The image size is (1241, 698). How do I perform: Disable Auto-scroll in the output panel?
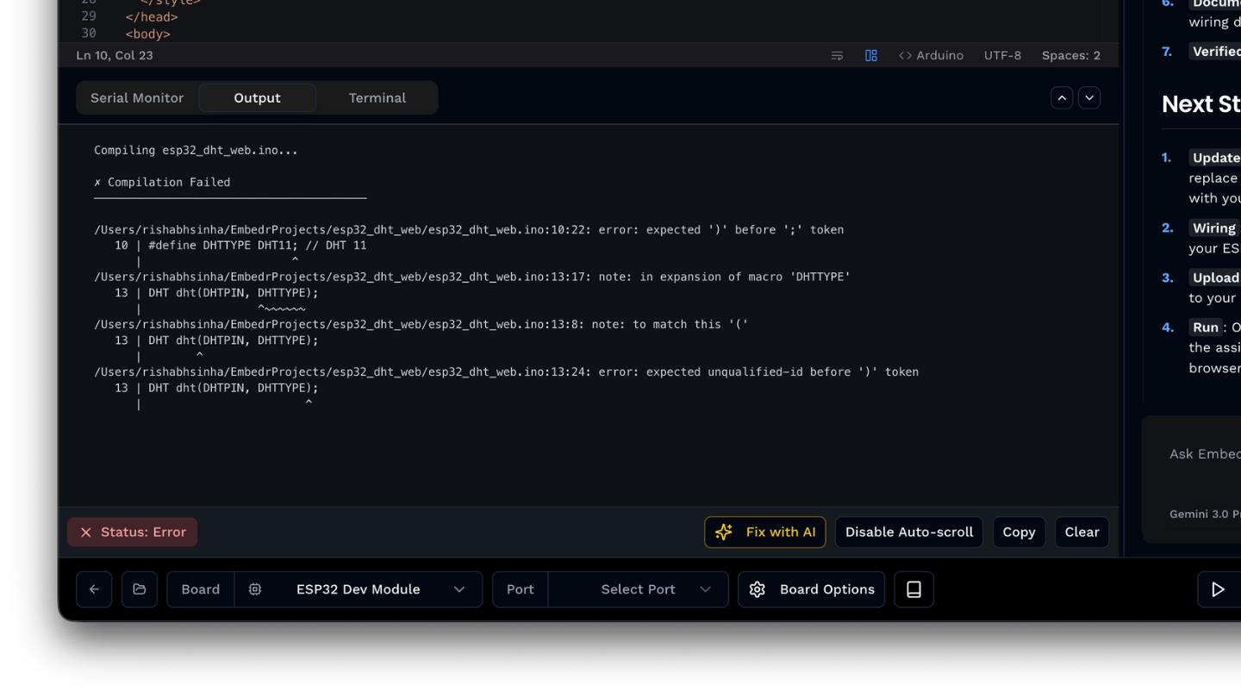click(x=908, y=532)
